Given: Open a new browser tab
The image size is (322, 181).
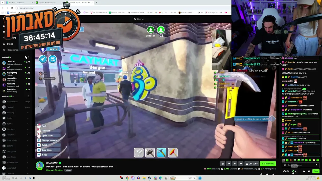Looking at the screenshot, I should point(97,3).
